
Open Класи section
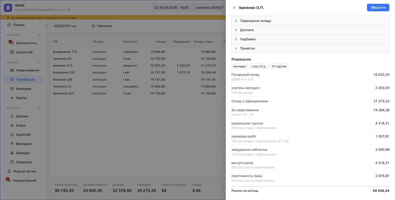pos(23,125)
